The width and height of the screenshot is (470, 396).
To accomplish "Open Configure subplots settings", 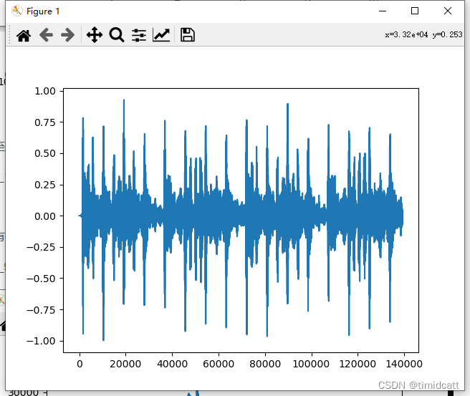I will (139, 35).
